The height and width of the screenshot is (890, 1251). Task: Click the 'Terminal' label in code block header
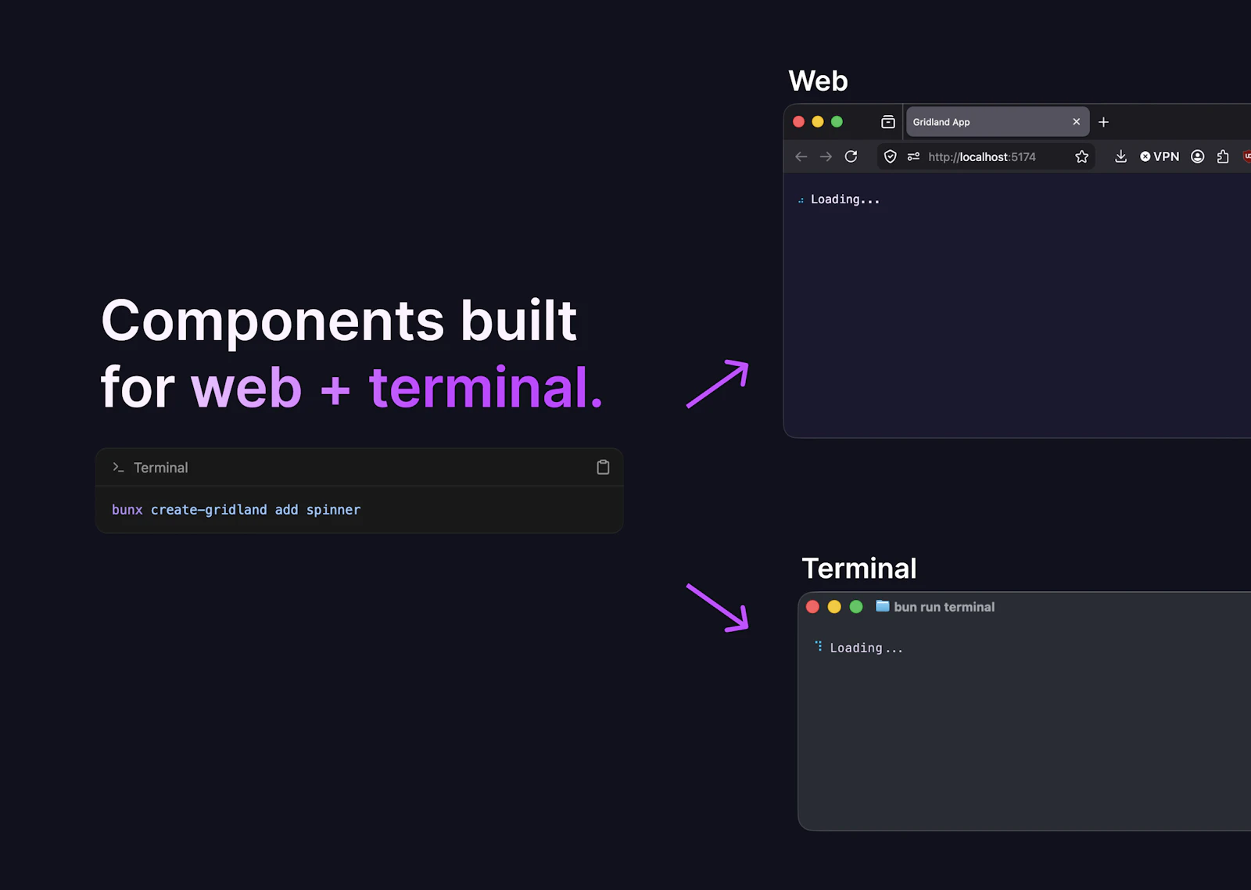click(161, 468)
